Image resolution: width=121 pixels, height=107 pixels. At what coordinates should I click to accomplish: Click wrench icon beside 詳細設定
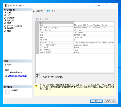point(5,28)
